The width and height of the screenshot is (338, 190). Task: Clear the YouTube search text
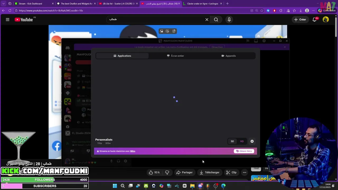pyautogui.click(x=207, y=20)
